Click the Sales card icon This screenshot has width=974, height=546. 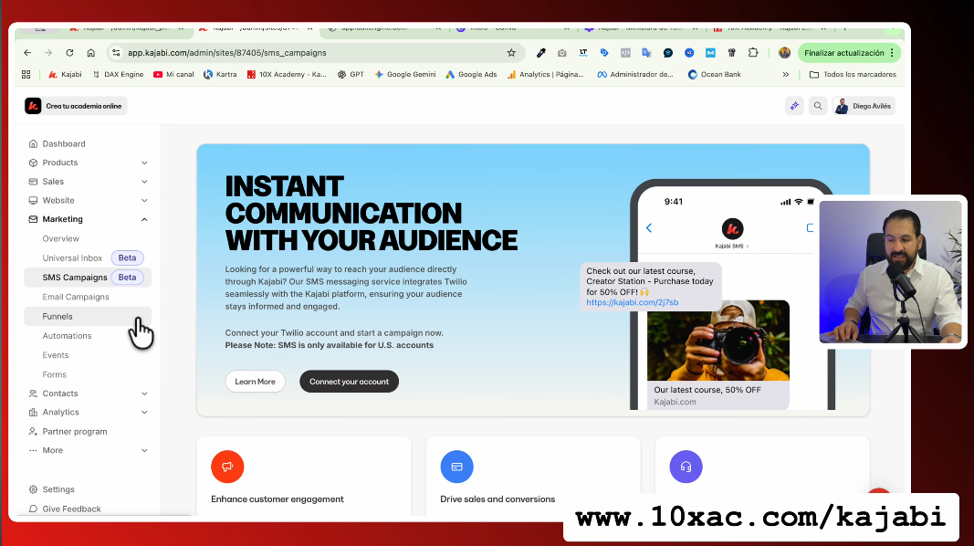click(33, 182)
